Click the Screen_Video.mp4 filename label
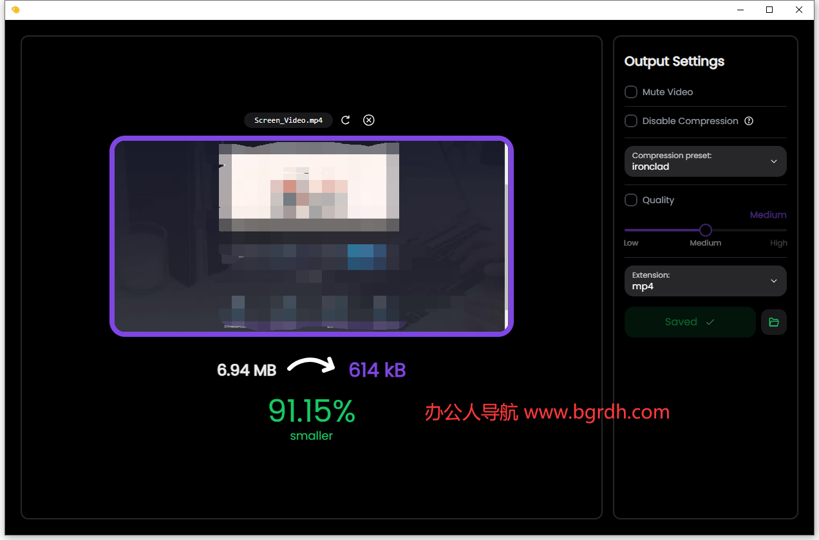 (x=288, y=120)
